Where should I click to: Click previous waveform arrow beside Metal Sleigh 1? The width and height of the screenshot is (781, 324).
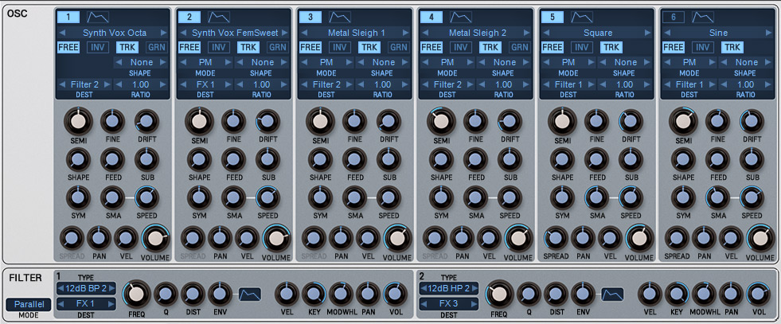pos(304,33)
